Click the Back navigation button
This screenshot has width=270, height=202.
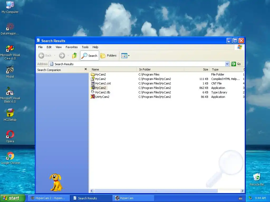click(x=45, y=55)
